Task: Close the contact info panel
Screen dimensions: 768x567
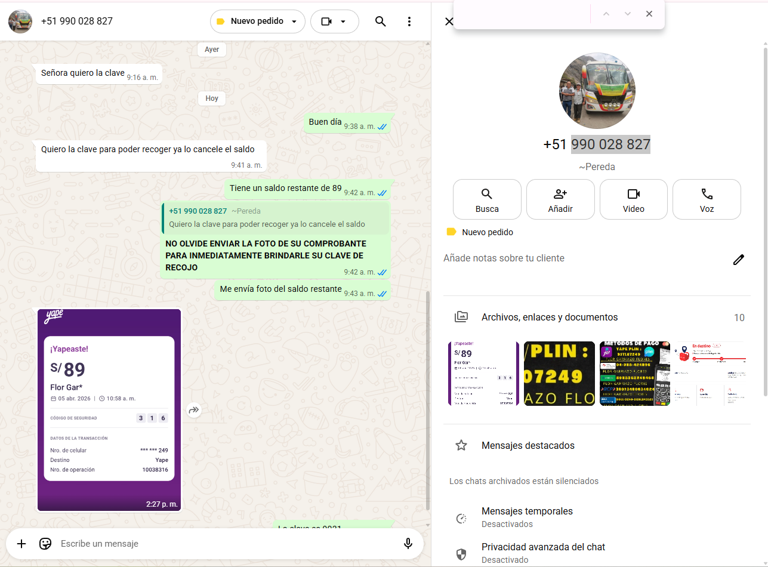Action: (x=449, y=21)
